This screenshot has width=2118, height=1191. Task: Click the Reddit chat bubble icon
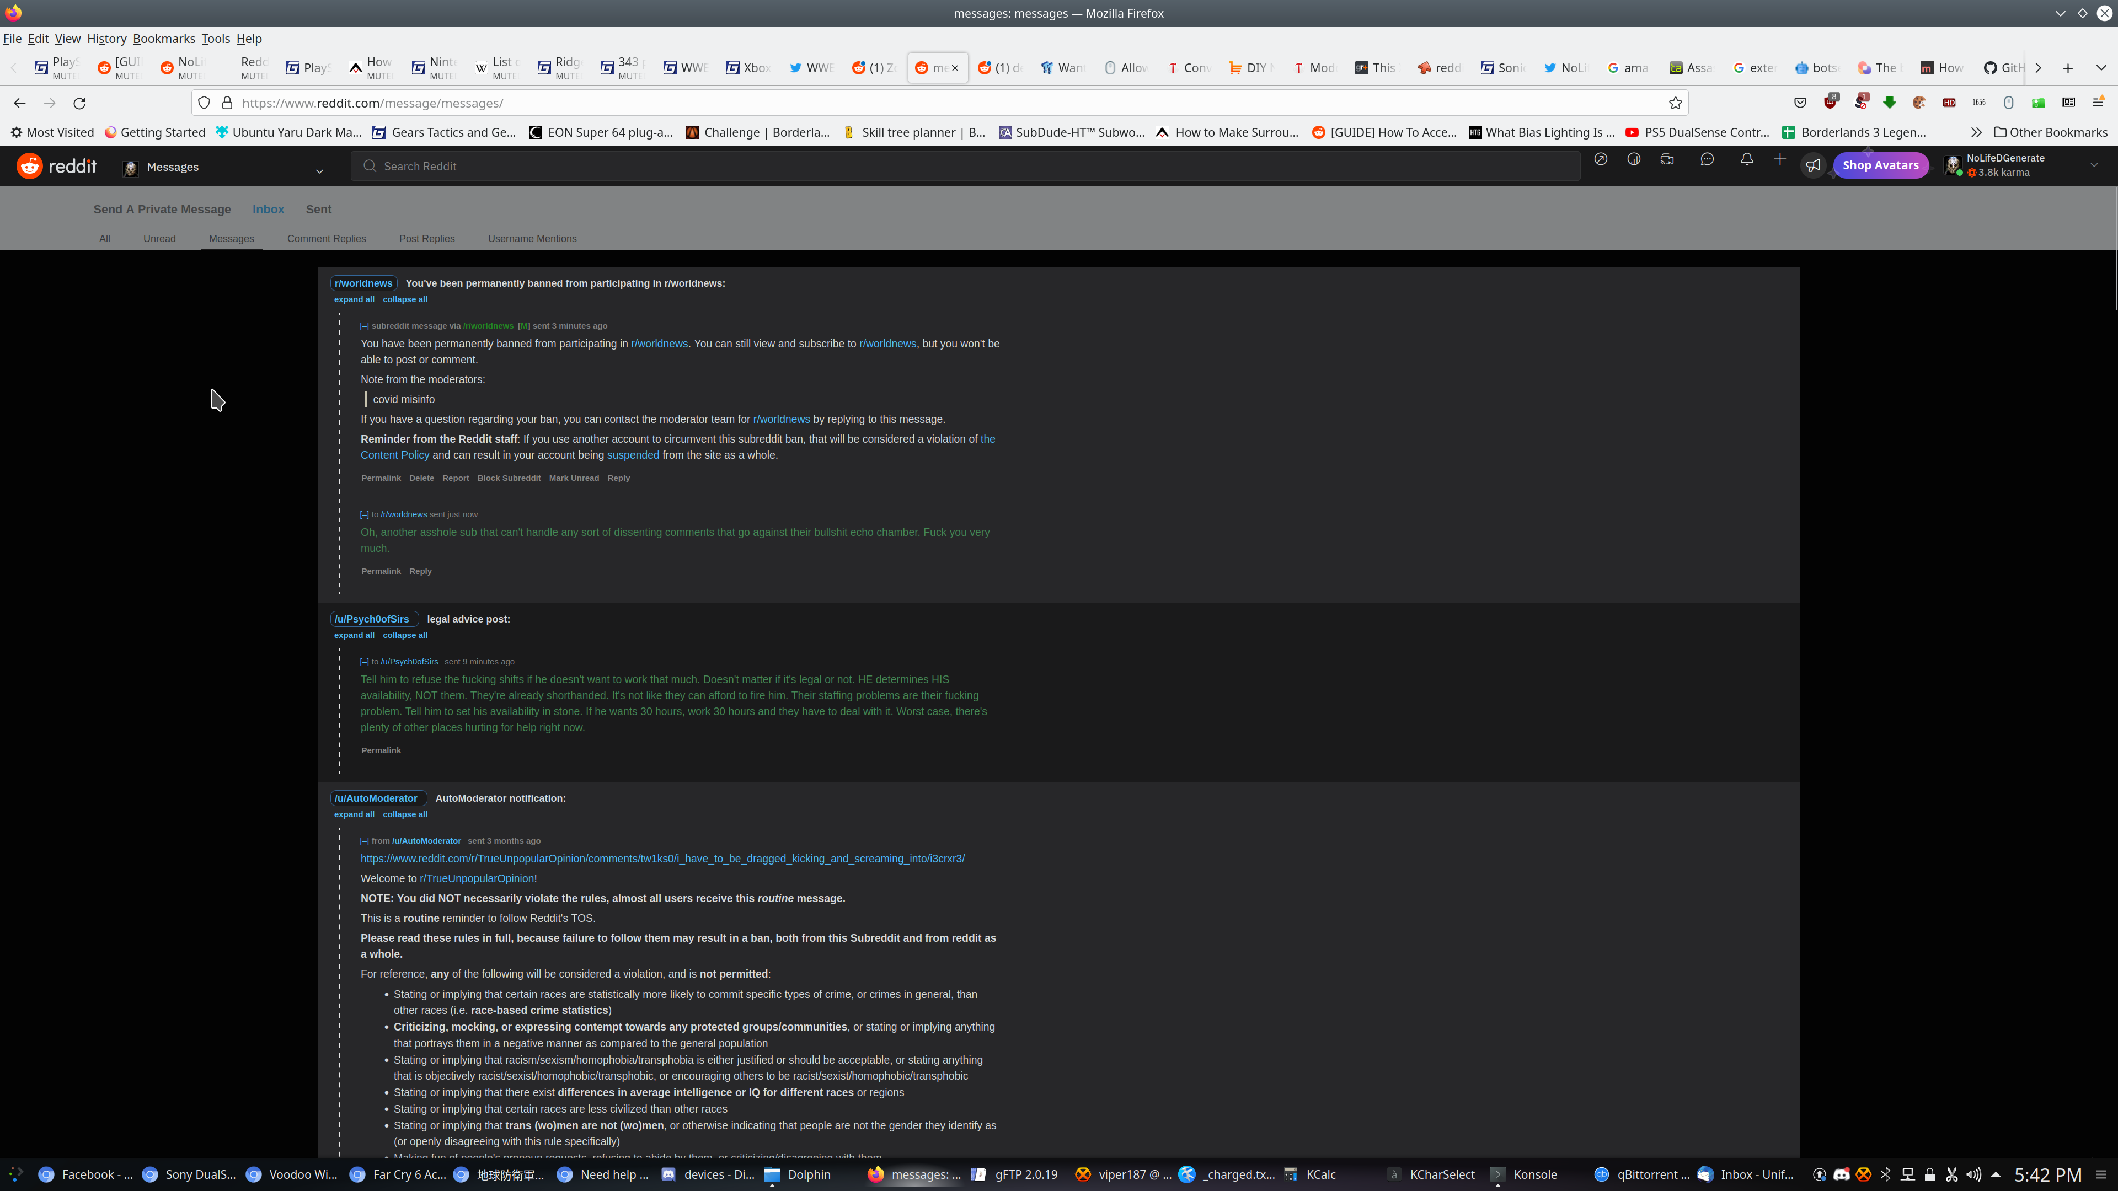pyautogui.click(x=1707, y=159)
